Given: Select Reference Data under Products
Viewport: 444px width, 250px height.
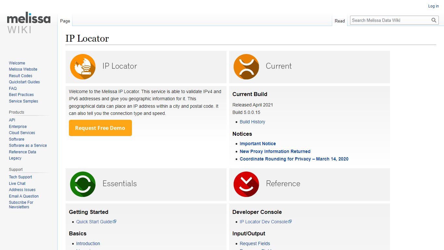Looking at the screenshot, I should tap(22, 152).
